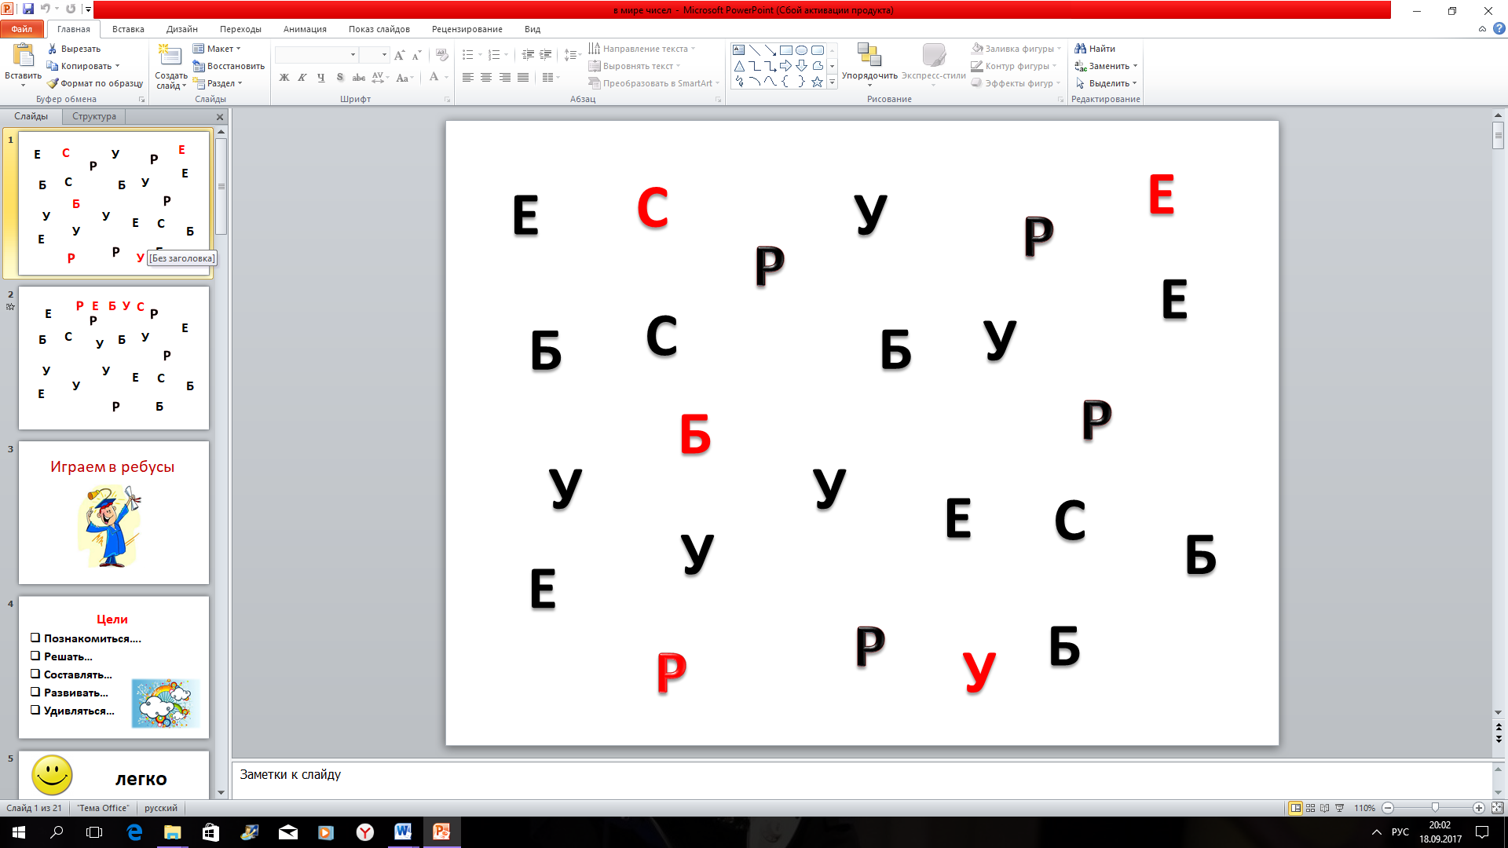Select the Rectangle shape in the gallery
The width and height of the screenshot is (1508, 848).
click(x=785, y=49)
